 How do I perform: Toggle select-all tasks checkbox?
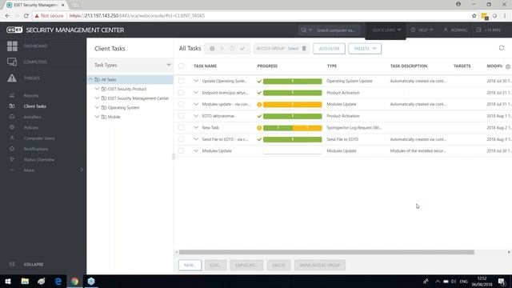click(x=182, y=66)
